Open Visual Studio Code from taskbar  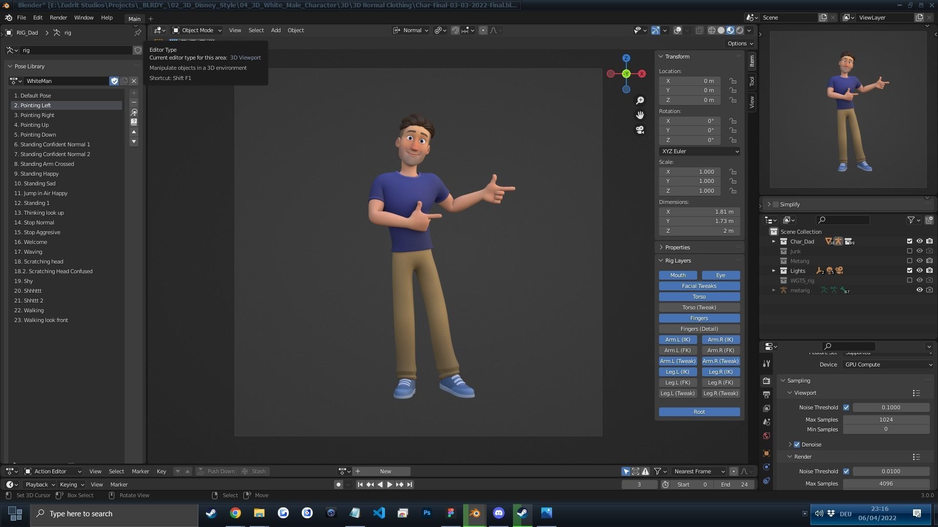(x=379, y=513)
